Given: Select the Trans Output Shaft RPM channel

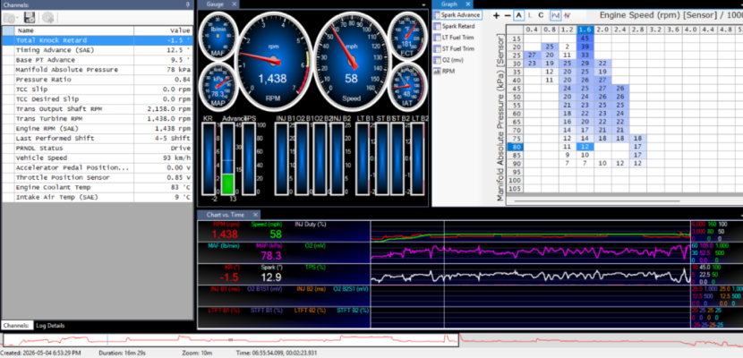Looking at the screenshot, I should click(98, 109).
